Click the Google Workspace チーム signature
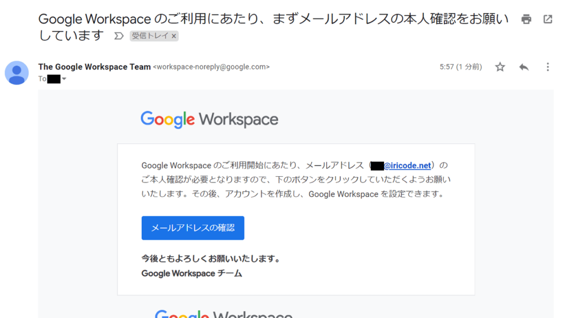565x318 pixels. pos(191,273)
